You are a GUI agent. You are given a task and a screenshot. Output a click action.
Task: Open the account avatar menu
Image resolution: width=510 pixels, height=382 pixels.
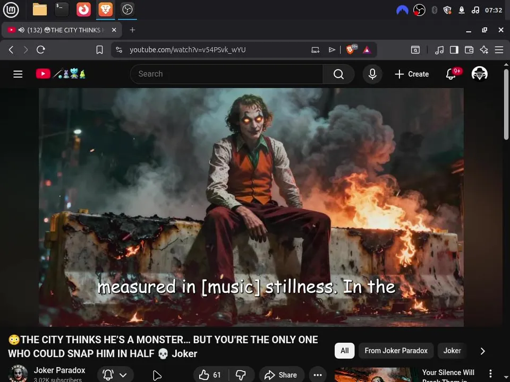pyautogui.click(x=479, y=73)
